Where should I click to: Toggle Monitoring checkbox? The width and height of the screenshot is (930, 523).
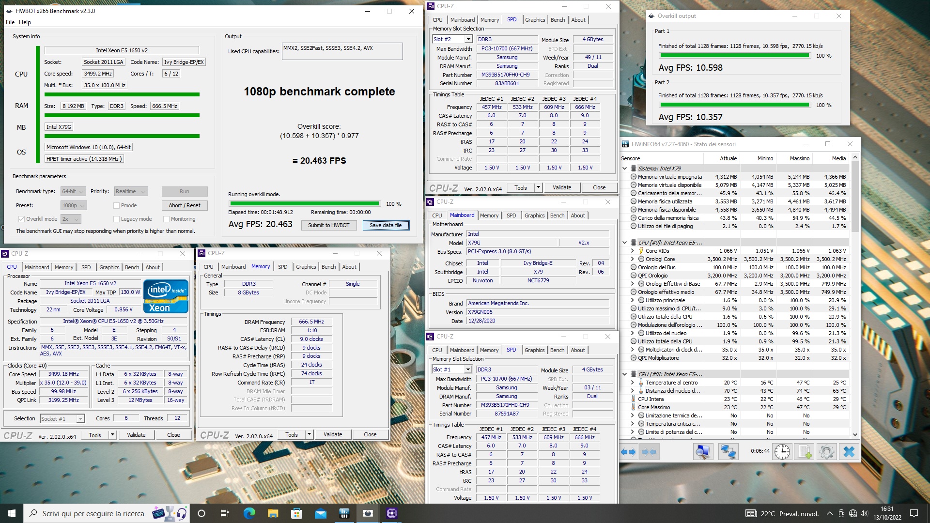coord(166,219)
